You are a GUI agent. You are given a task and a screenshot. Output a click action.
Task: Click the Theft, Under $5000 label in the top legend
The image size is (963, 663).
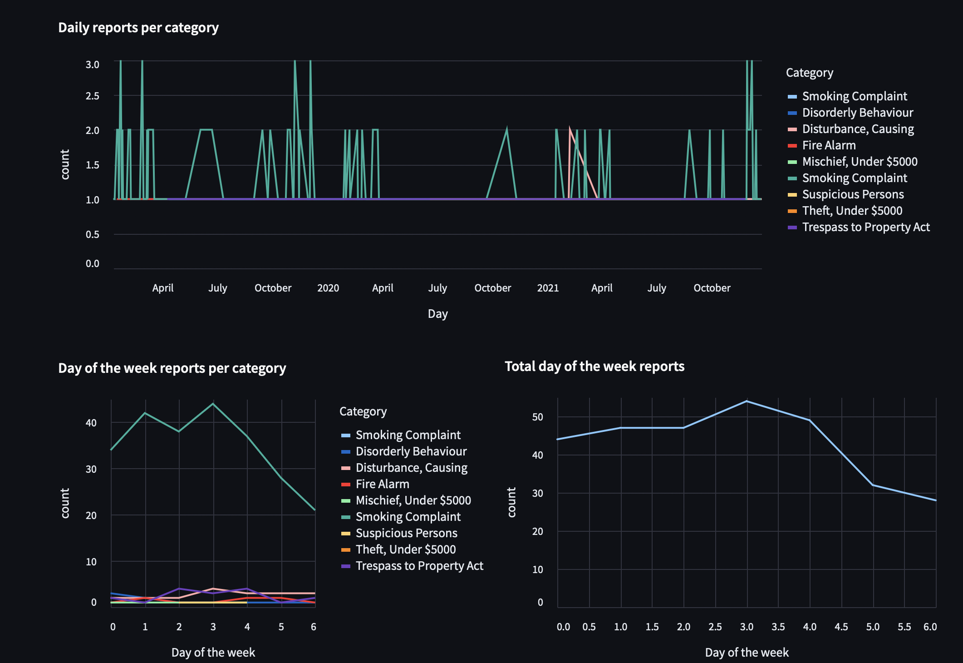(x=852, y=211)
